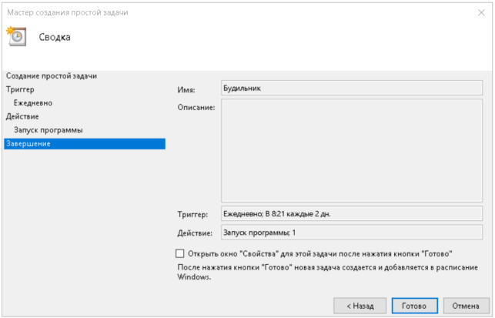Viewport: 495px width, 318px height.
Task: Click the trigger field showing 'Ежедневно; В 8:21'
Action: point(352,214)
